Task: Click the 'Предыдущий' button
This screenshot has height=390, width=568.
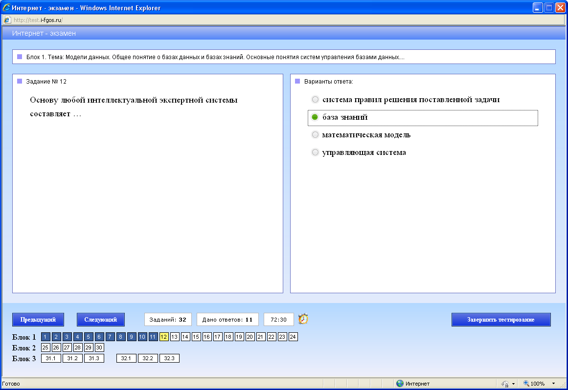Action: tap(38, 320)
